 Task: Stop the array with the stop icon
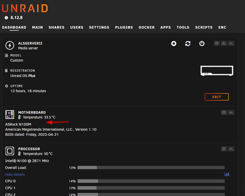pos(174,43)
